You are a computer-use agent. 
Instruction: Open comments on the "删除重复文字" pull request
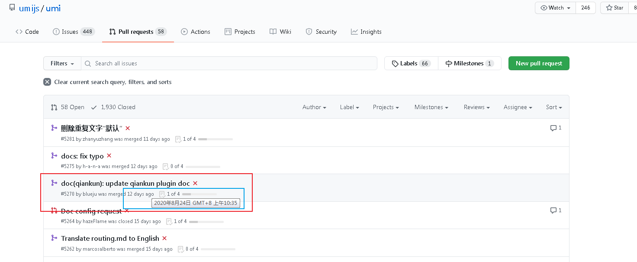555,128
